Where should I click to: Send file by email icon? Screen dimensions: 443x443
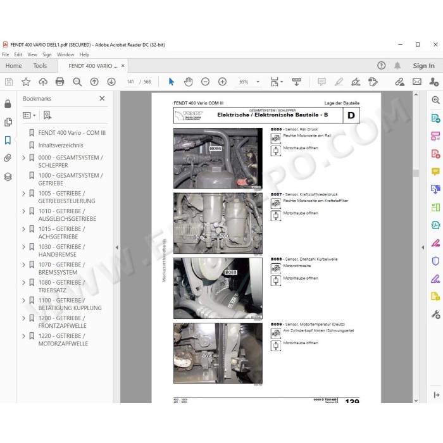(x=416, y=82)
